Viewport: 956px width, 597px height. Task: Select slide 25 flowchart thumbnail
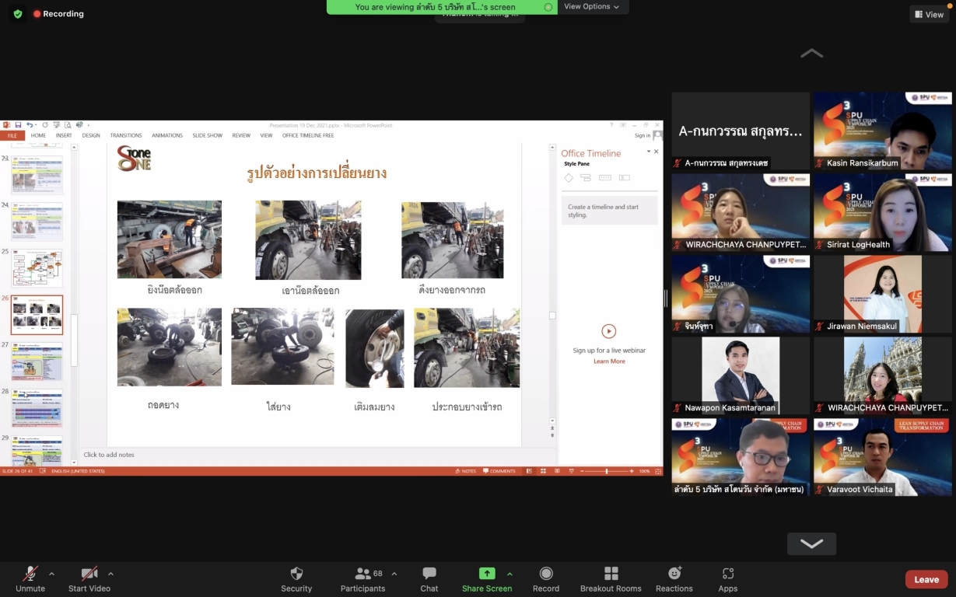click(37, 268)
